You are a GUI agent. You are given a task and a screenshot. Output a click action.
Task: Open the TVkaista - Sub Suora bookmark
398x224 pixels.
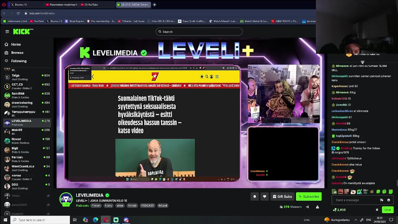[131, 21]
